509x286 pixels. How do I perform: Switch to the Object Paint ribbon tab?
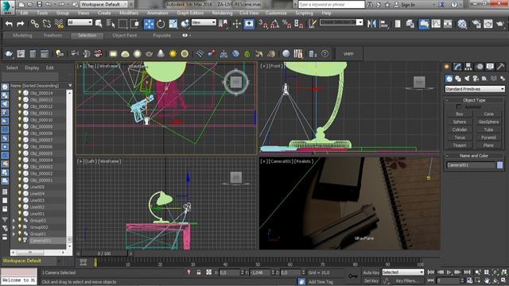(x=125, y=35)
